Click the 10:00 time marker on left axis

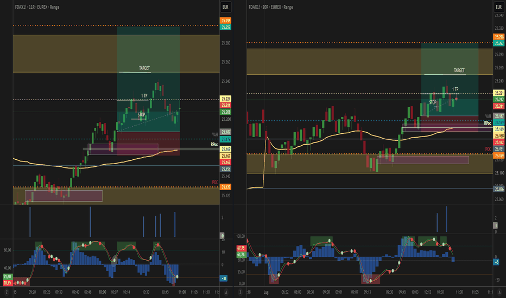click(102, 292)
